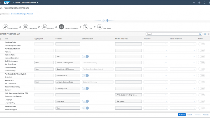
Task: Toggle the Hidden switch for NetPriceAmount
Action: point(201,62)
